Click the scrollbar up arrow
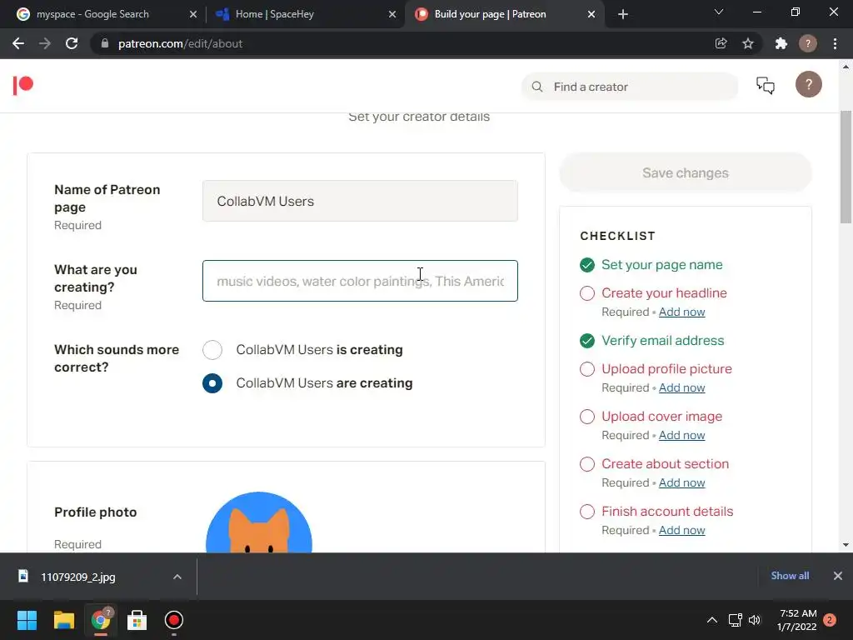853x640 pixels. click(x=846, y=67)
